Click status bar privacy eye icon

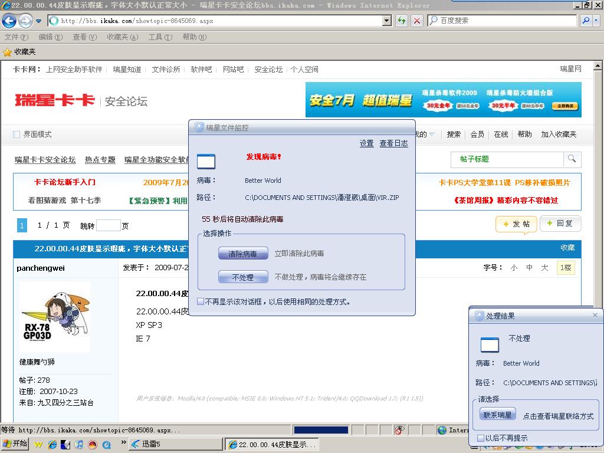(x=399, y=430)
